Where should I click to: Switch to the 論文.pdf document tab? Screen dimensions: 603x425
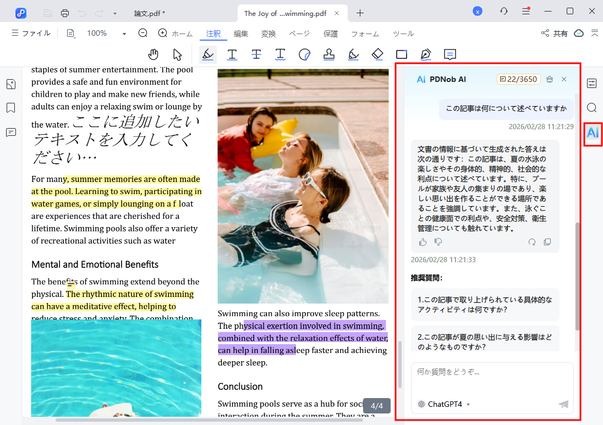149,13
